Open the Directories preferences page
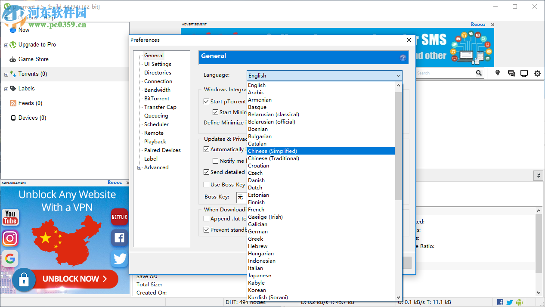This screenshot has width=545, height=307. pos(158,73)
